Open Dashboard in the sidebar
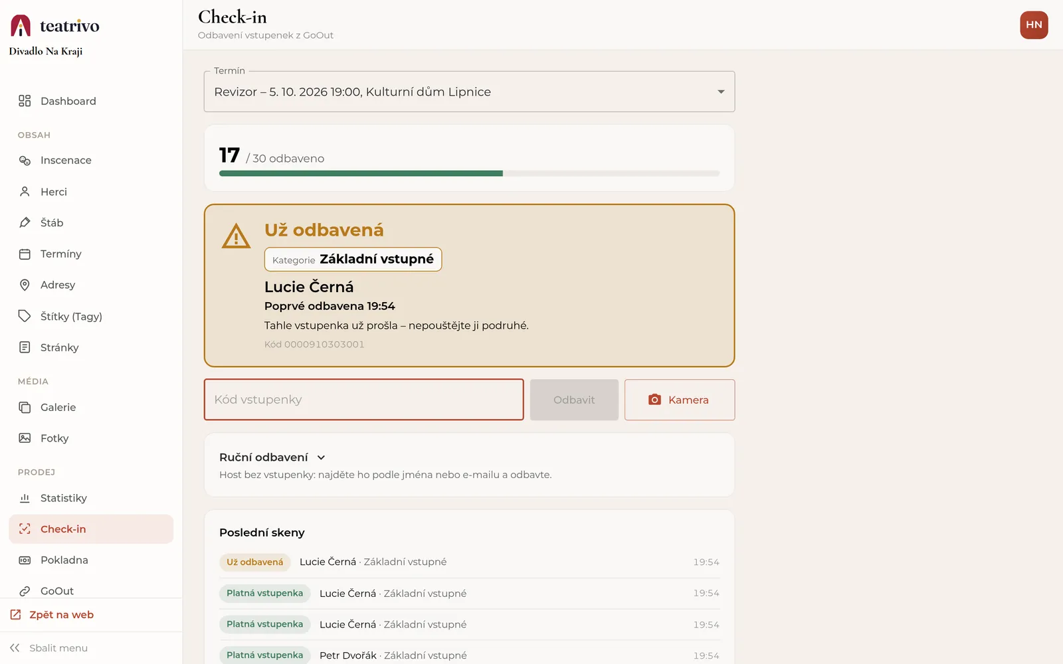 [91, 101]
